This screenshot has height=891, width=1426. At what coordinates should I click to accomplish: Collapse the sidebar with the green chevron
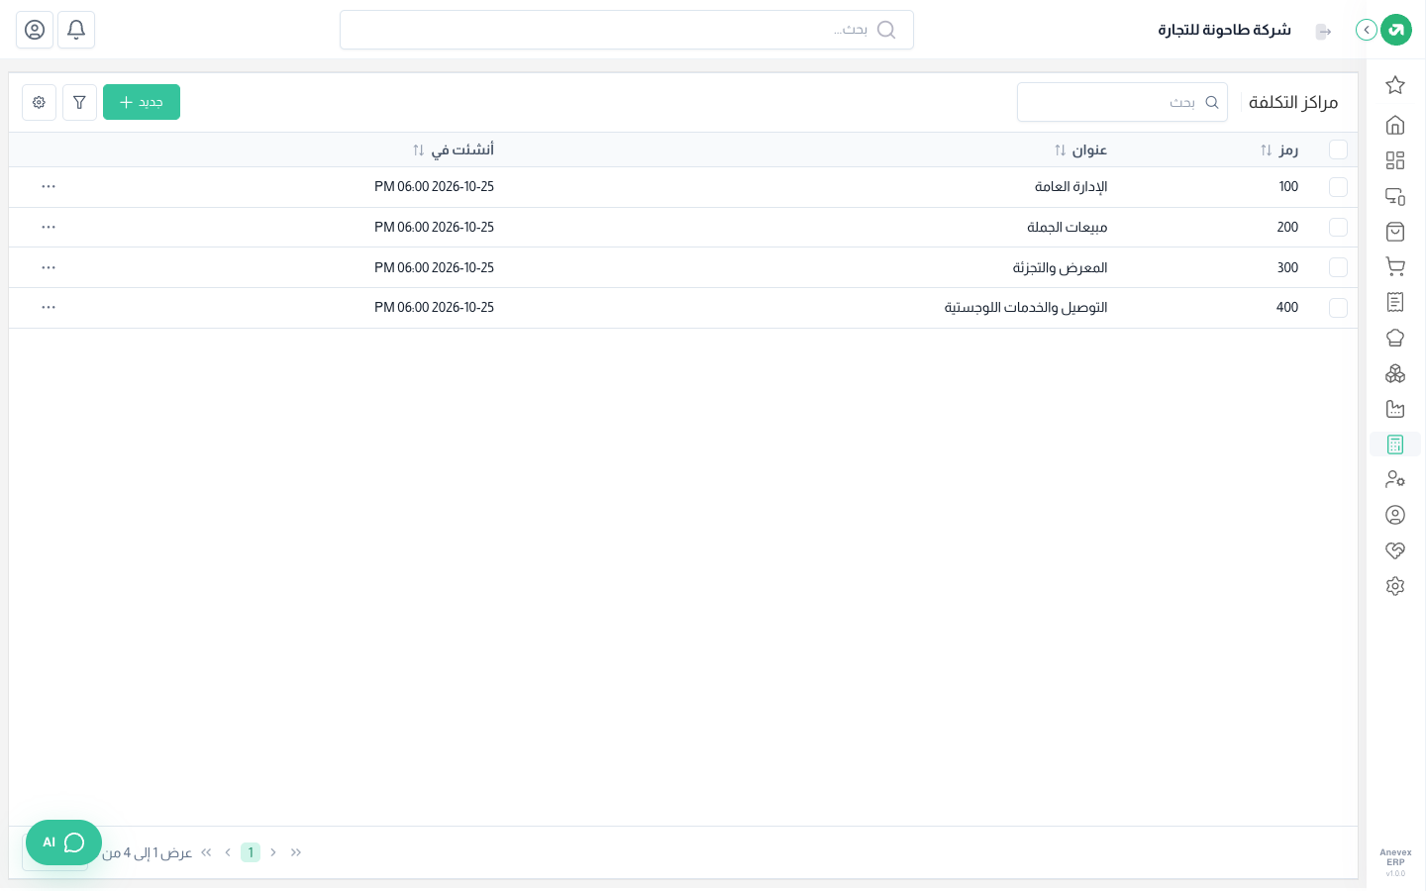tap(1367, 30)
